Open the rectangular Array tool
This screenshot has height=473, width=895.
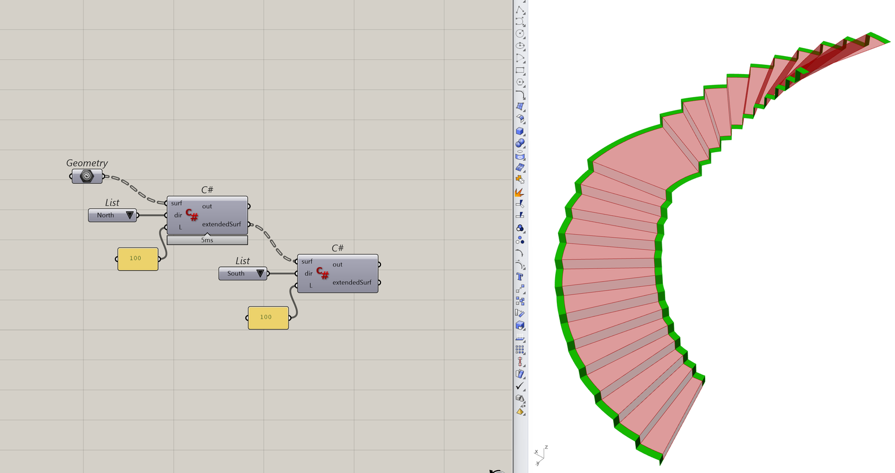click(520, 349)
